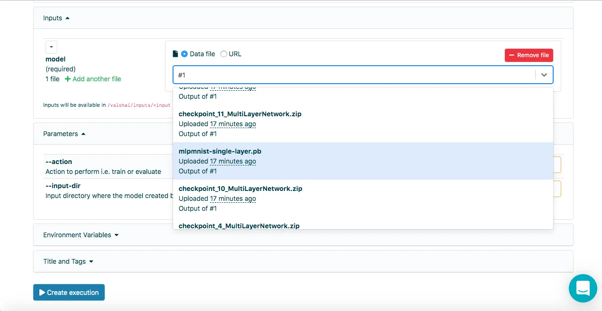Screen dimensions: 602x311
Task: Select the Data file radio button
Action: point(184,54)
